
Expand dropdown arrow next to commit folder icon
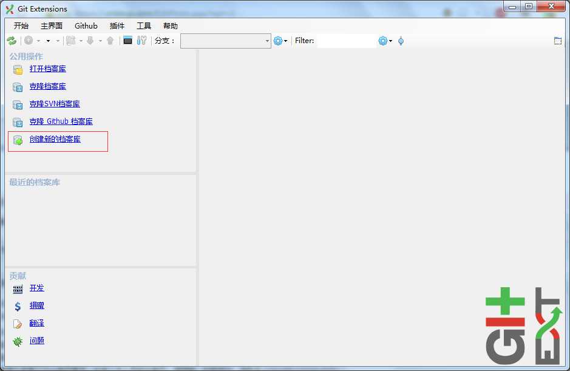(x=81, y=41)
